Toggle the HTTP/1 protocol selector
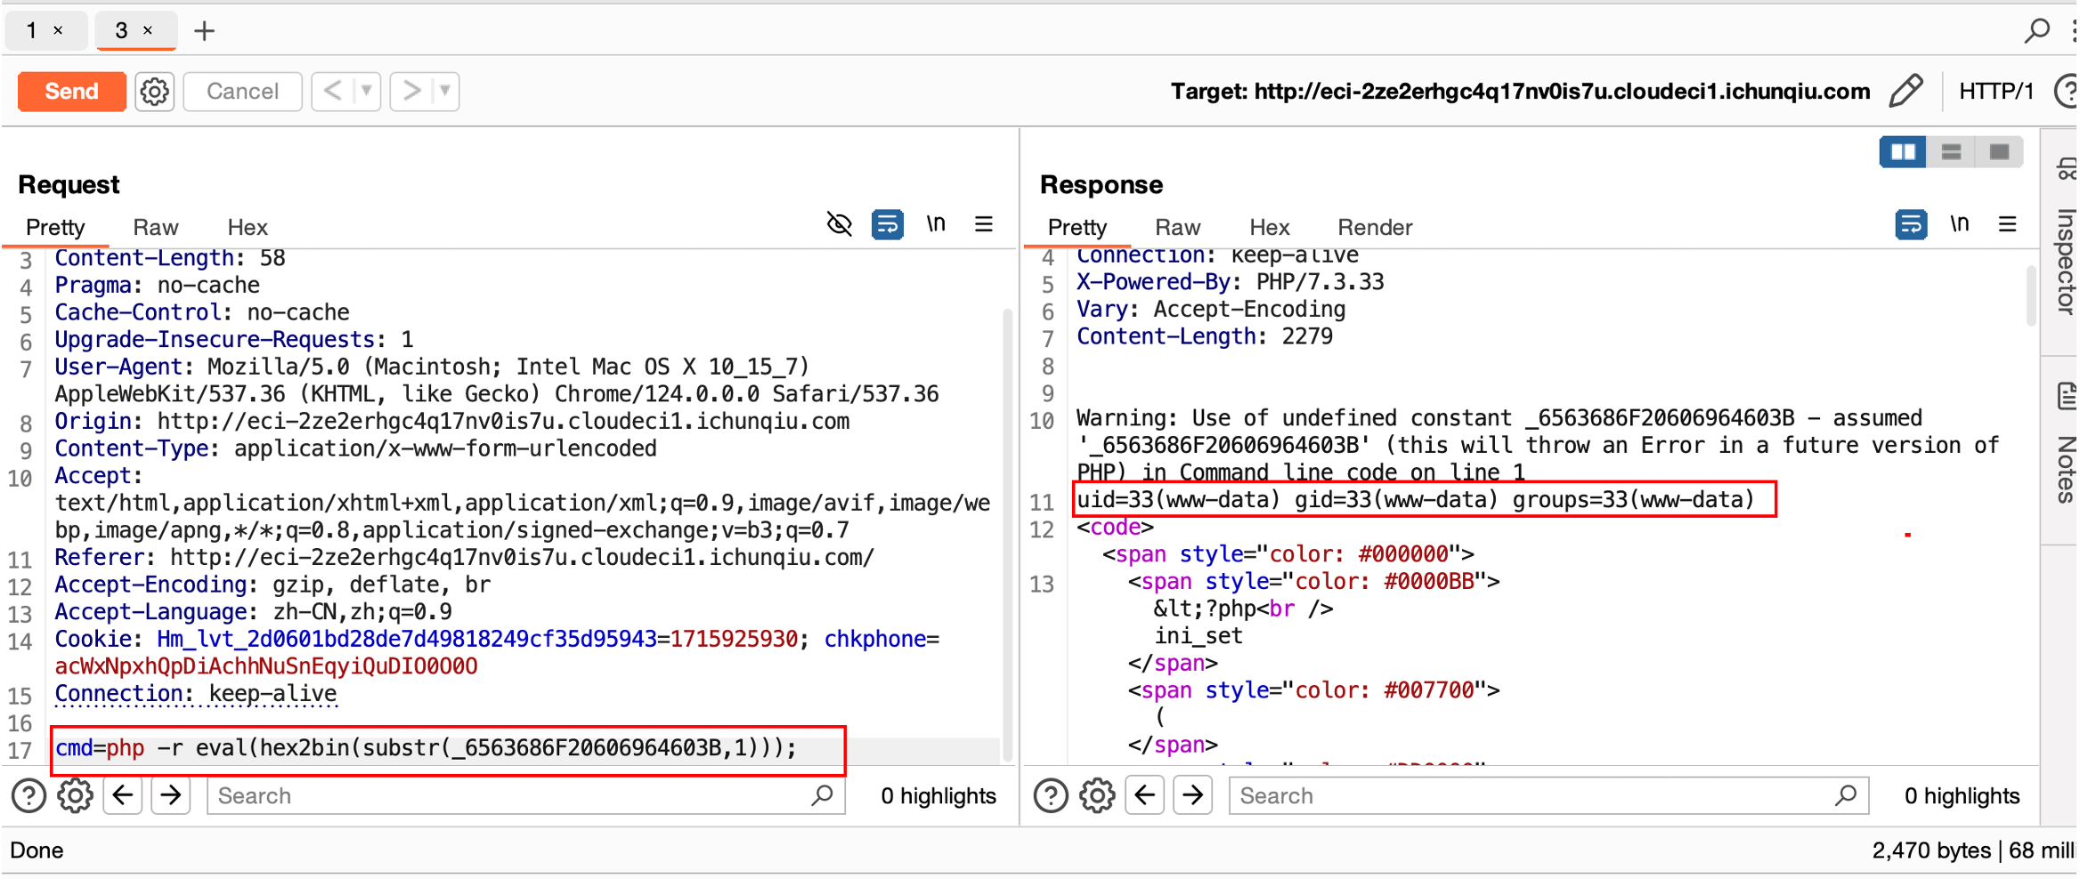 pos(1996,92)
